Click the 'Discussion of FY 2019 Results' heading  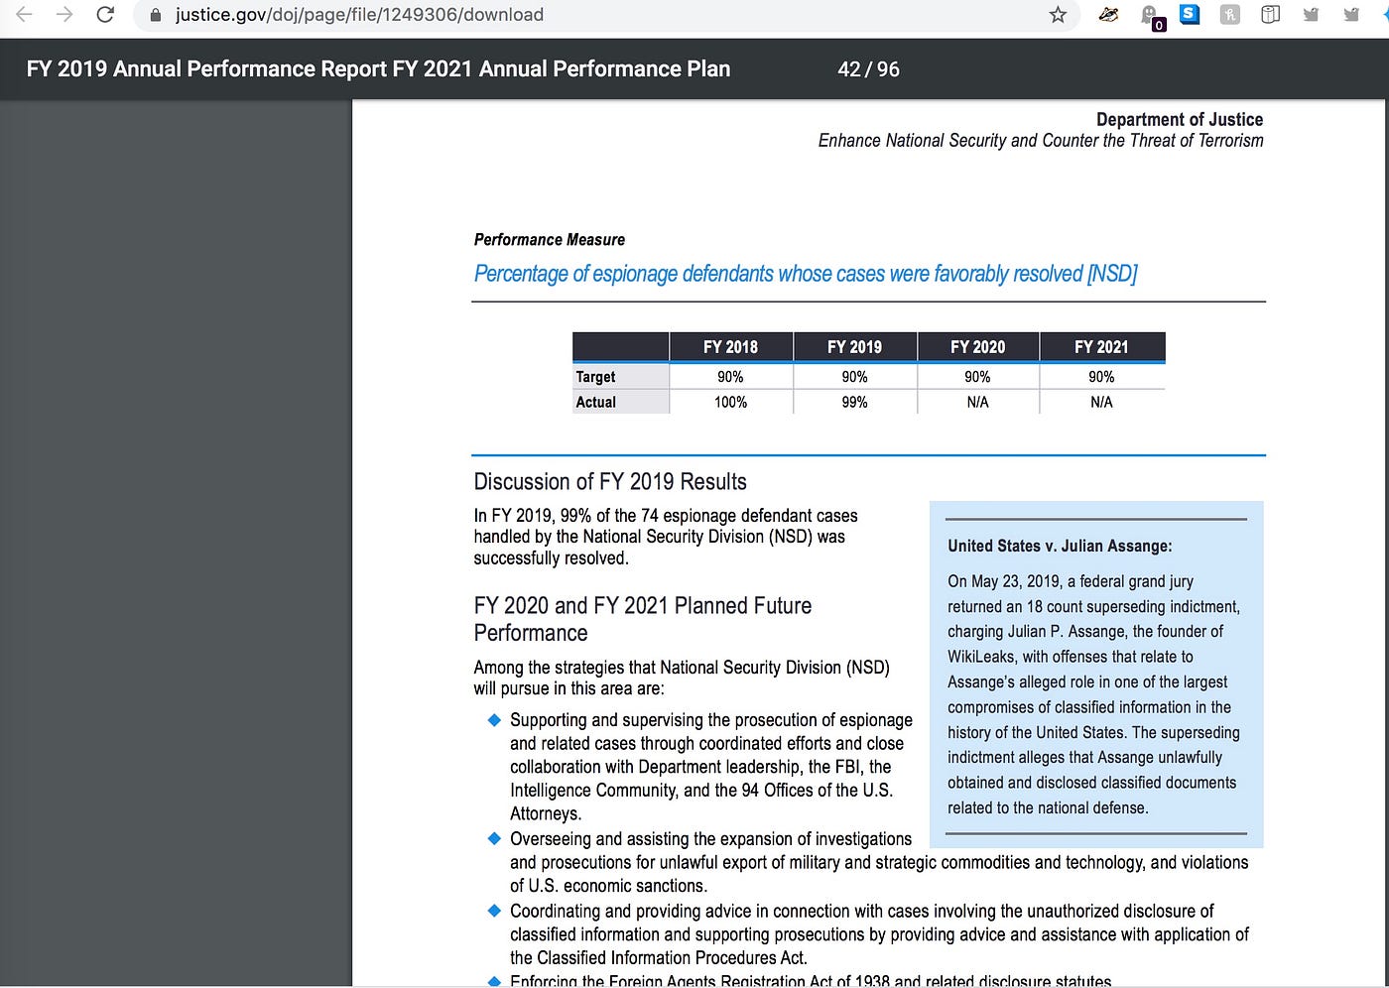[x=610, y=482]
